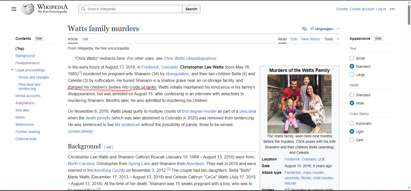Open the Watts family infobox photo
This screenshot has width=411, height=191.
tap(300, 104)
